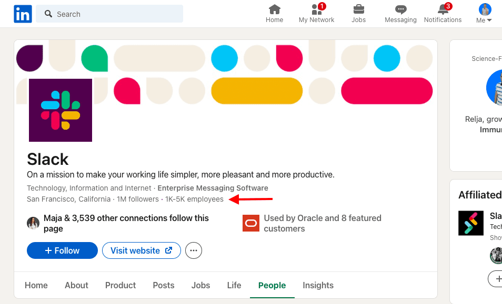Click Enterprise Messaging Software text
Screen dimensions: 502x304
(213, 188)
